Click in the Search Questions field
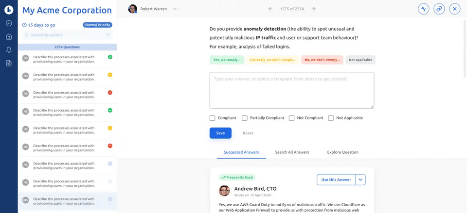The image size is (467, 213). point(67,35)
